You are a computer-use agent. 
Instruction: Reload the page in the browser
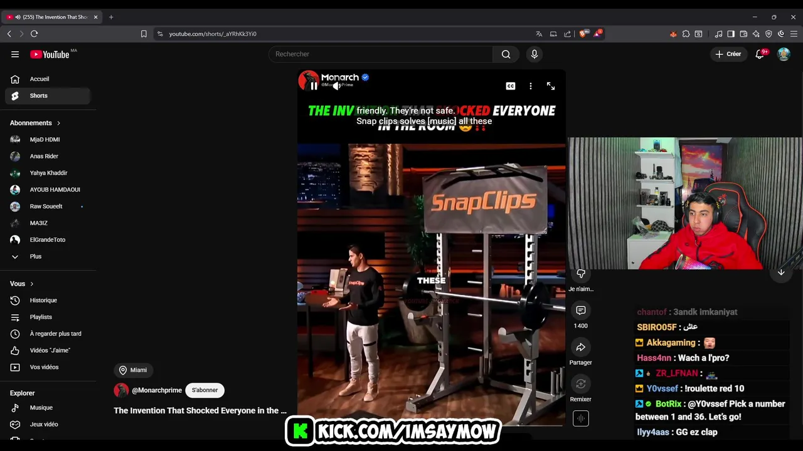[x=34, y=34]
